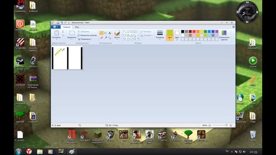
Task: Open Customize Quick Access Toolbar arrow
Action: point(69,23)
